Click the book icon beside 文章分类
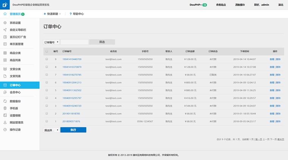This screenshot has width=288, height=160. (5, 69)
